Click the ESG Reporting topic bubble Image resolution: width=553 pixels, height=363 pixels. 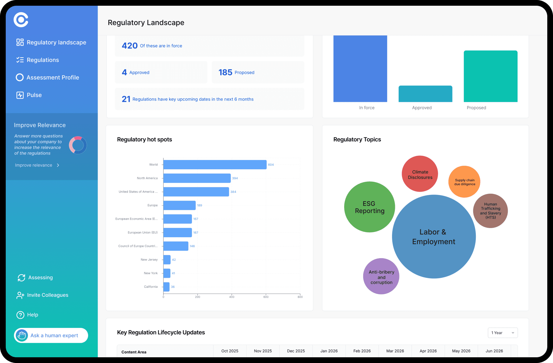tap(369, 207)
